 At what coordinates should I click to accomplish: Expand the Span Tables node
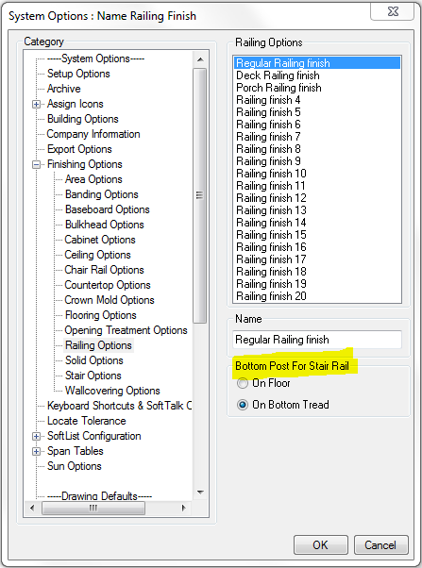(36, 451)
